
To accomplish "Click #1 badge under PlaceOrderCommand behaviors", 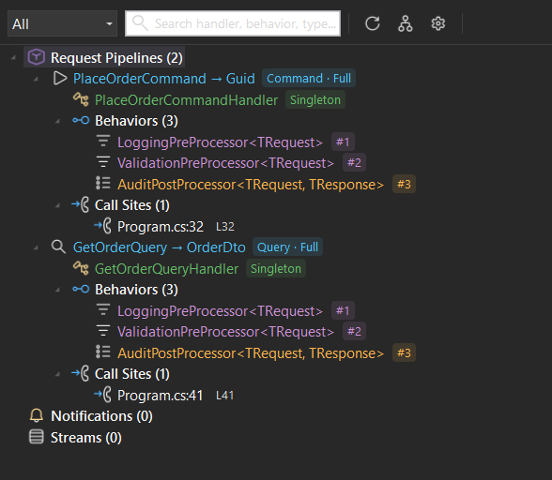I will (343, 142).
